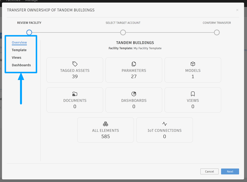Image resolution: width=247 pixels, height=182 pixels.
Task: Click the Views bookmark icon
Action: (x=193, y=94)
